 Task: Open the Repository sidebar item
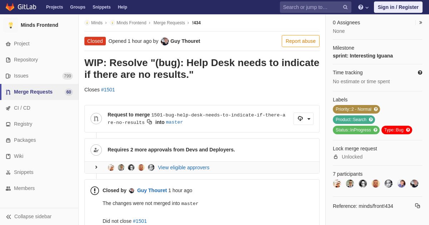click(39, 60)
